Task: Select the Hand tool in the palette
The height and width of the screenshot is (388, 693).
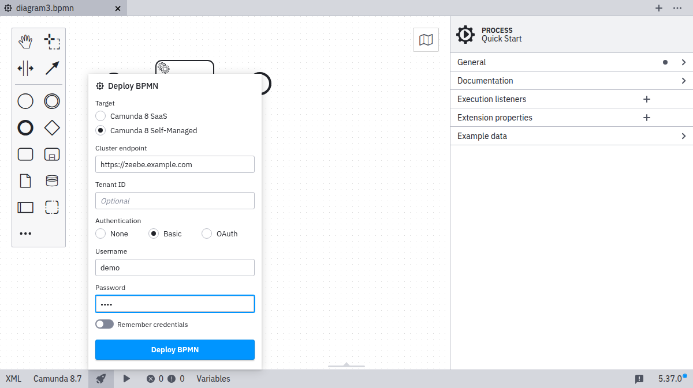Action: point(25,41)
